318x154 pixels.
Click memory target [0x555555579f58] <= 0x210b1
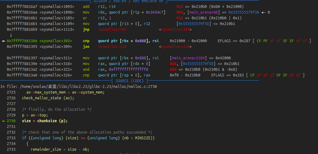pyautogui.click(x=206, y=24)
